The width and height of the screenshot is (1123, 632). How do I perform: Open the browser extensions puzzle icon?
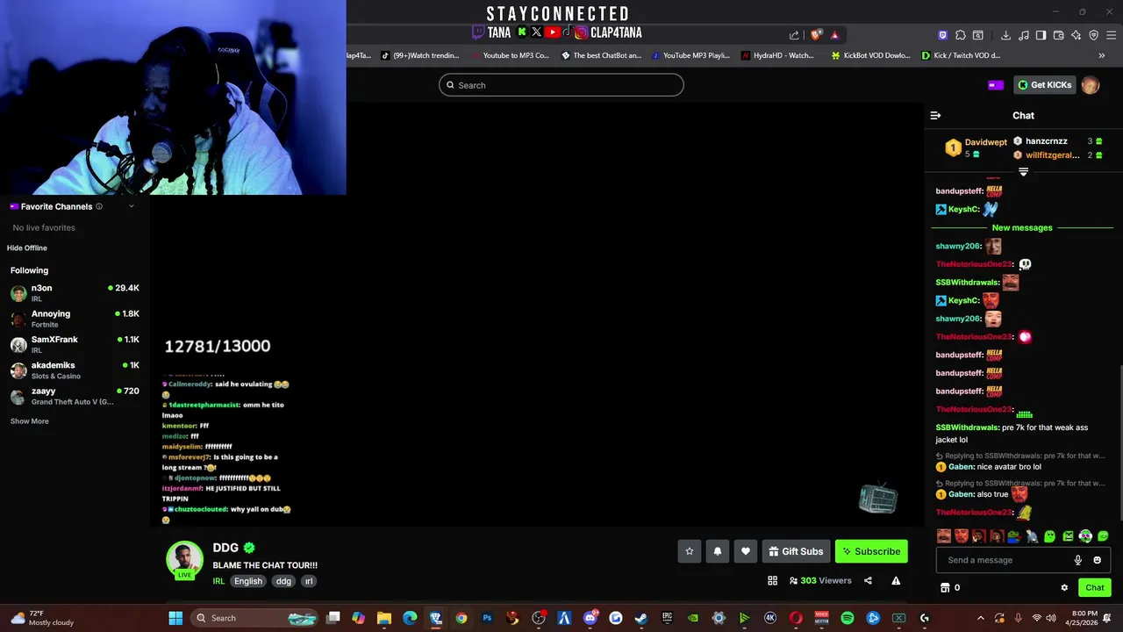coord(961,35)
